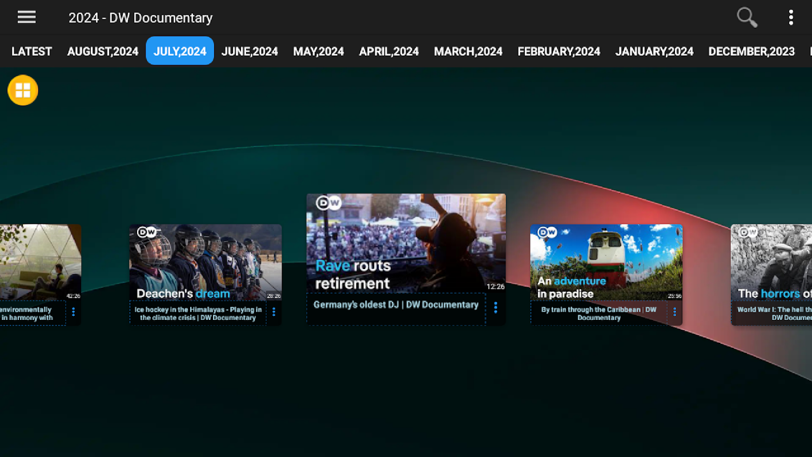The image size is (812, 457).
Task: Select the AUGUST,2024 tab
Action: point(103,51)
